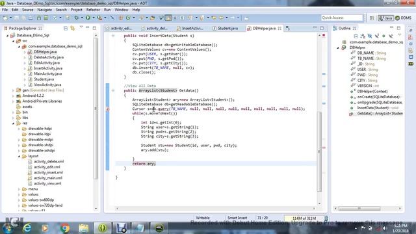Click the New file wizard toolbar icon
Image resolution: width=416 pixels, height=234 pixels.
tap(5, 18)
